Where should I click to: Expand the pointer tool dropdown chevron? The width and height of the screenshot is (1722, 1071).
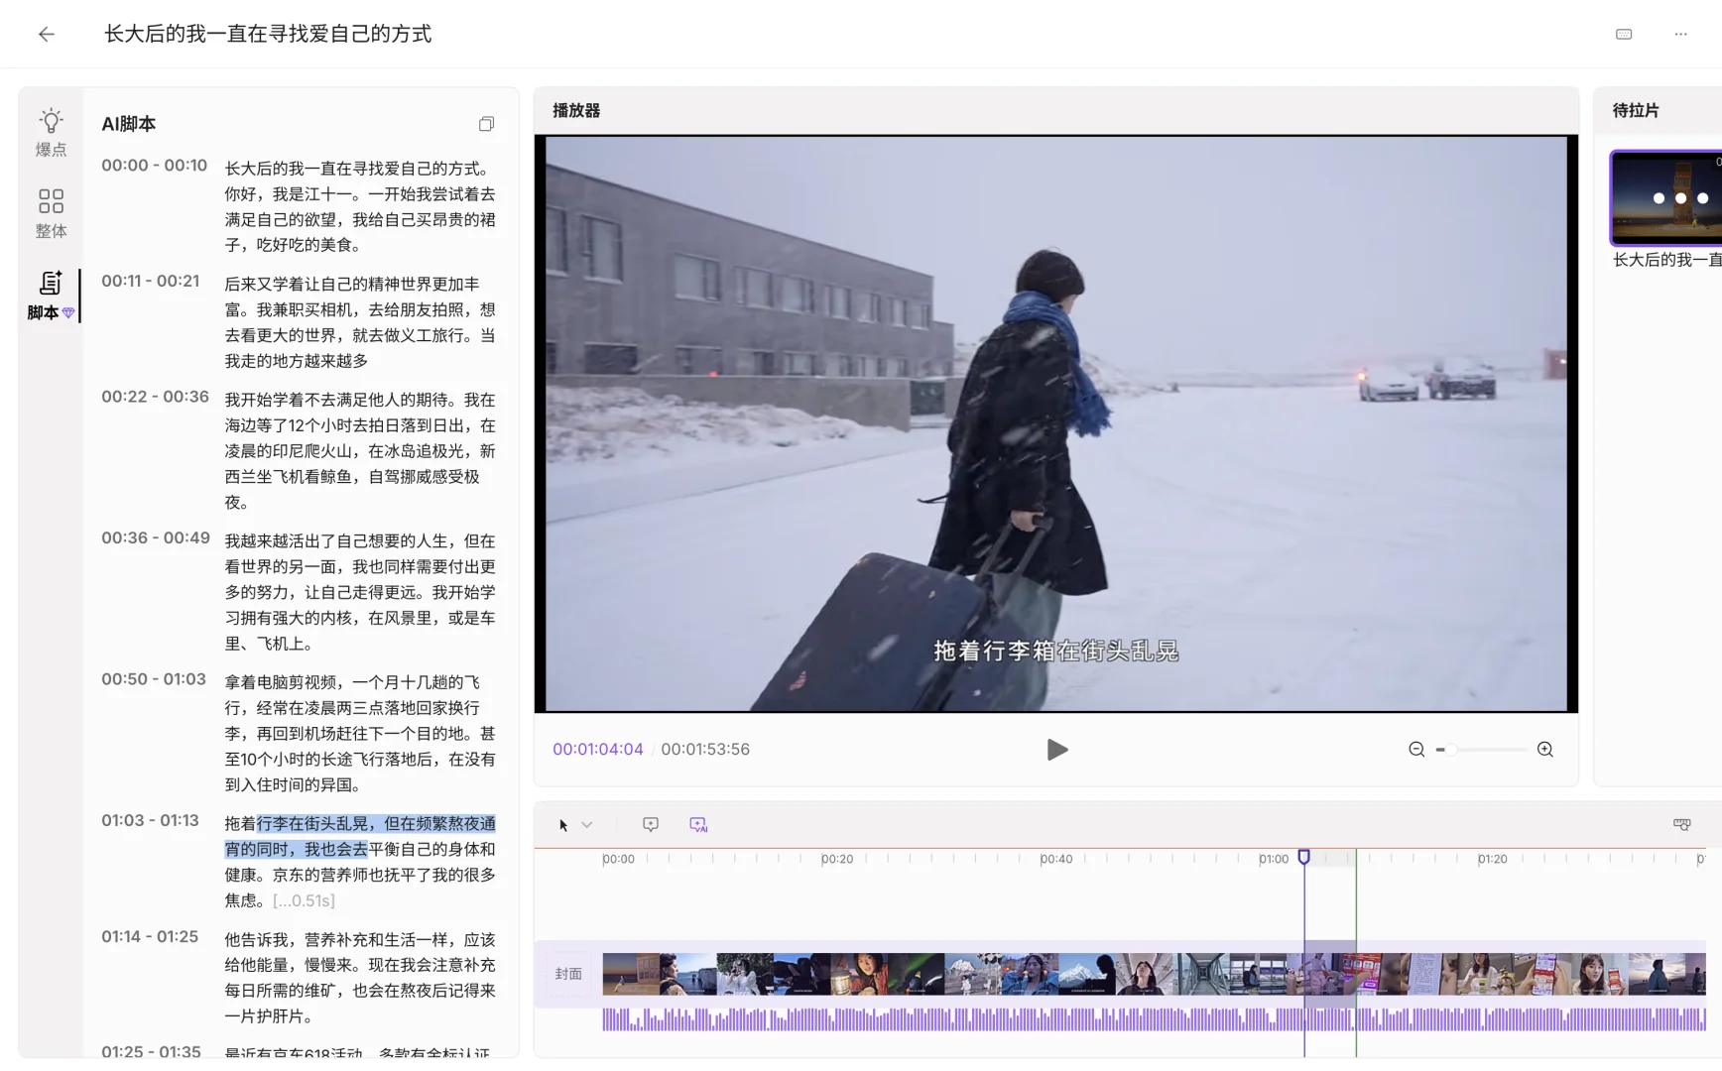coord(587,825)
